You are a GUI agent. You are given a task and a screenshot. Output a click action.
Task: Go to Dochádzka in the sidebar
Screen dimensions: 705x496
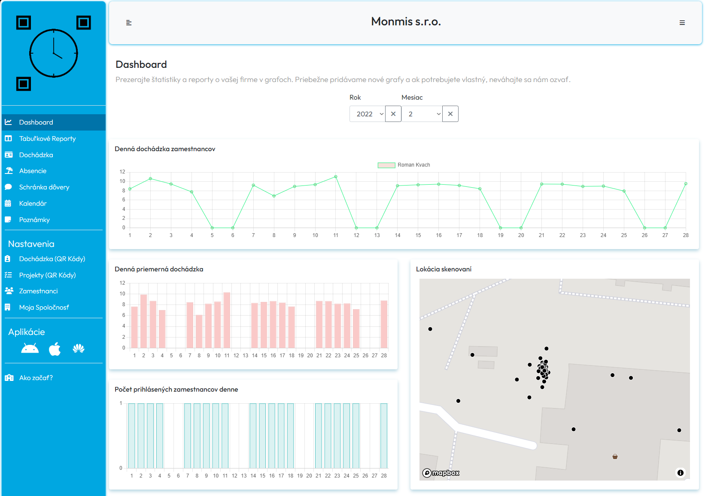pyautogui.click(x=53, y=155)
